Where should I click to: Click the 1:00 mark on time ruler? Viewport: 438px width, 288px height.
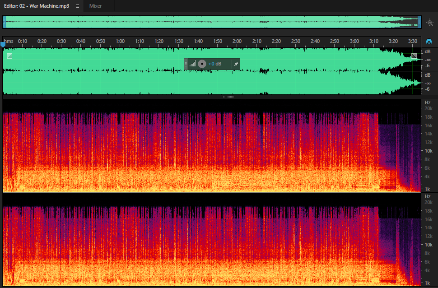tap(120, 41)
